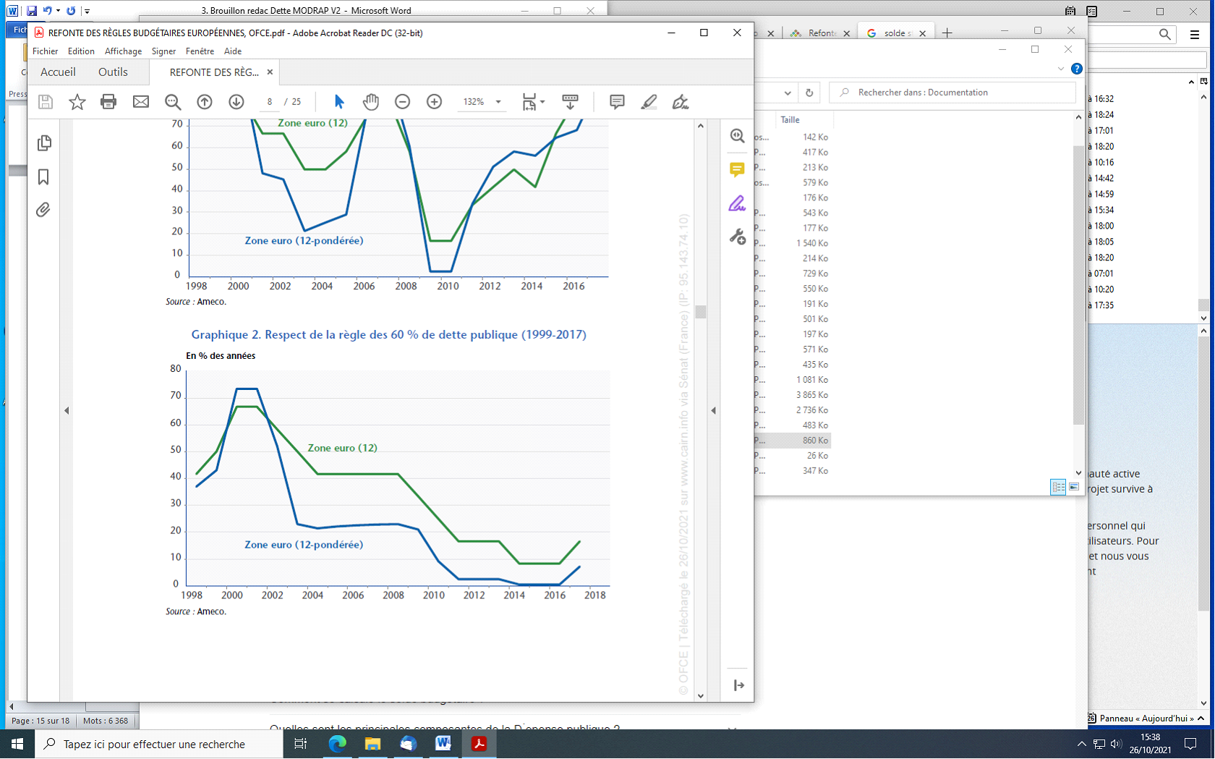
Task: Click the zoom out minus button
Action: [403, 102]
